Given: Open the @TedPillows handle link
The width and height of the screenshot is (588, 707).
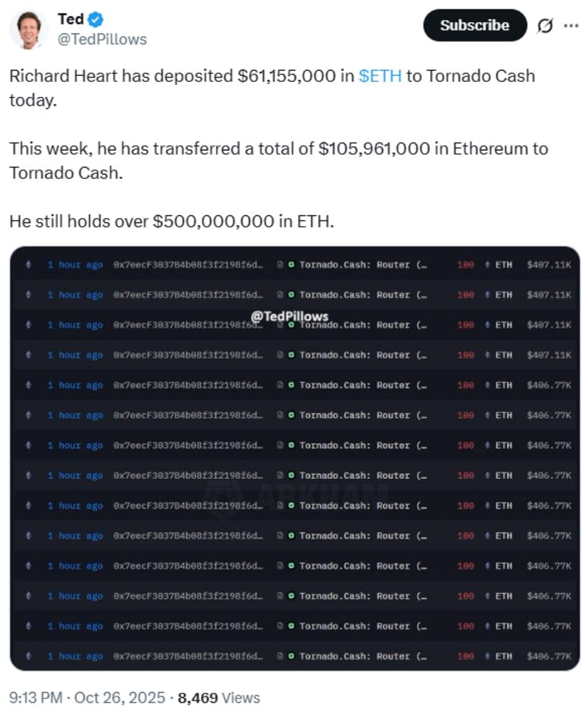Looking at the screenshot, I should click(102, 40).
